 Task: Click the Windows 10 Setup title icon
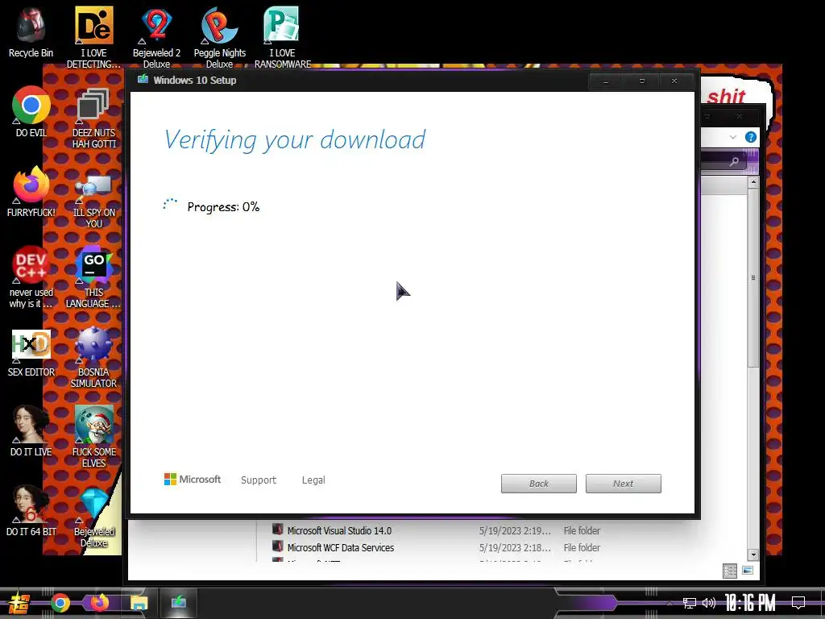coord(143,80)
